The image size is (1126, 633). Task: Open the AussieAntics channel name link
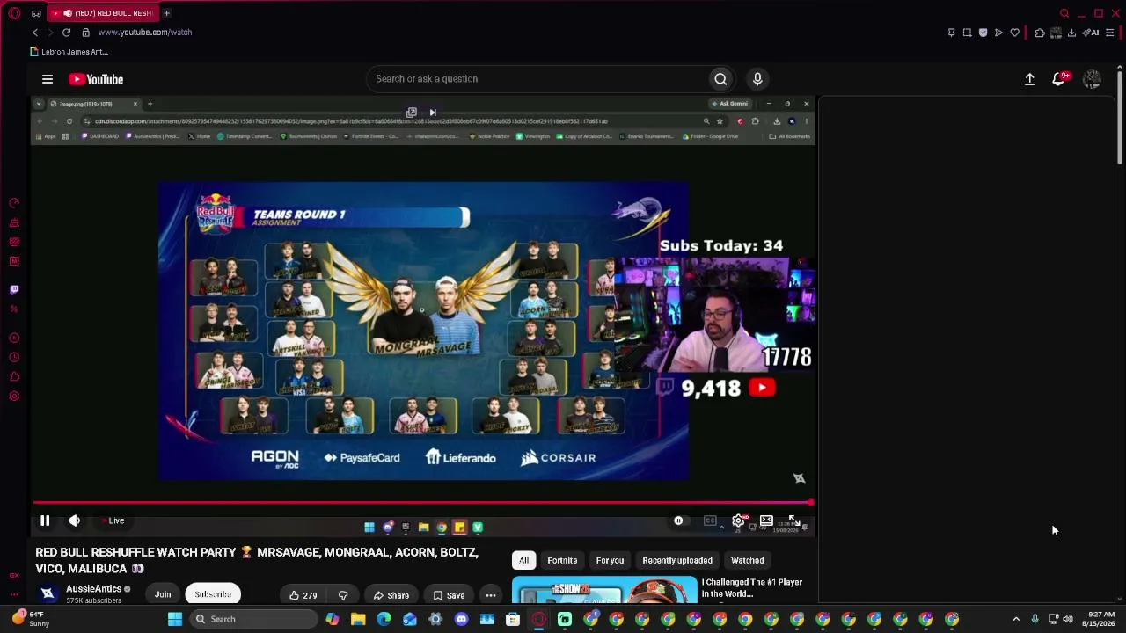click(93, 589)
